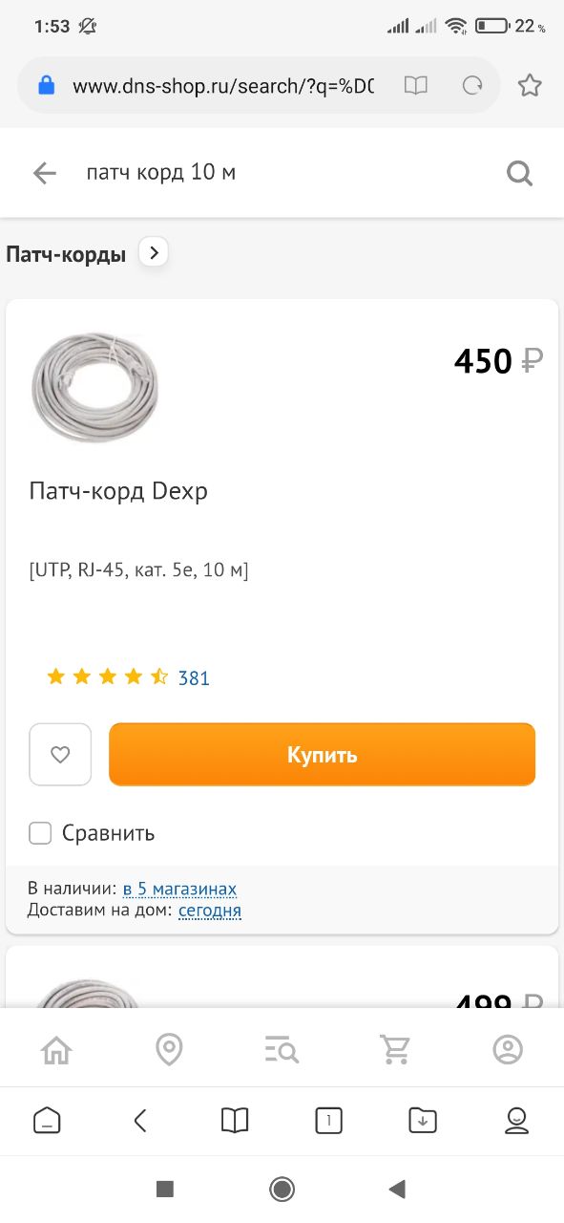The width and height of the screenshot is (564, 1223).
Task: Expand Патч-корды category chevron
Action: 154,252
